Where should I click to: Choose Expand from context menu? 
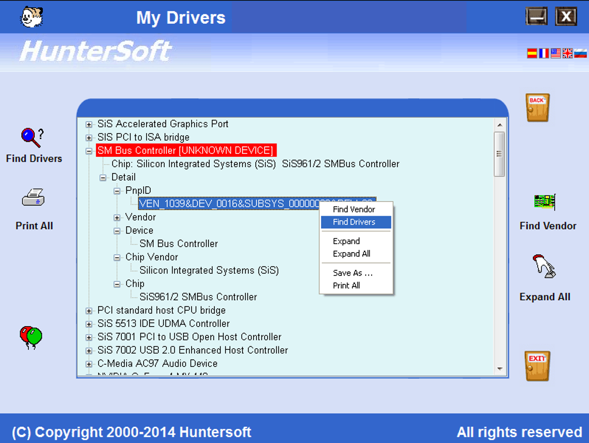pyautogui.click(x=355, y=241)
